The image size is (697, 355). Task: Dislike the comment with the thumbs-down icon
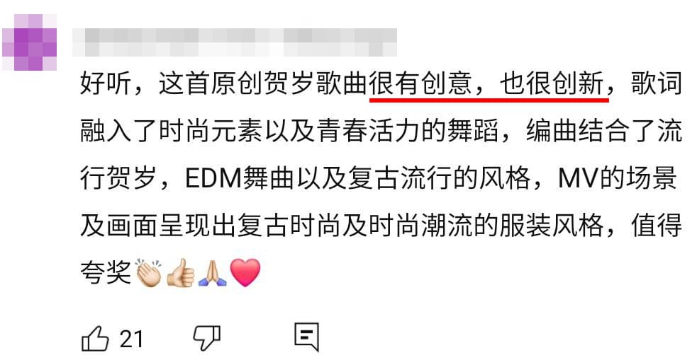coord(207,339)
